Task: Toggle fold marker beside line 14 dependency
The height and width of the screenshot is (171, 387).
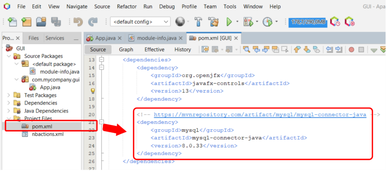Action: 101,67
